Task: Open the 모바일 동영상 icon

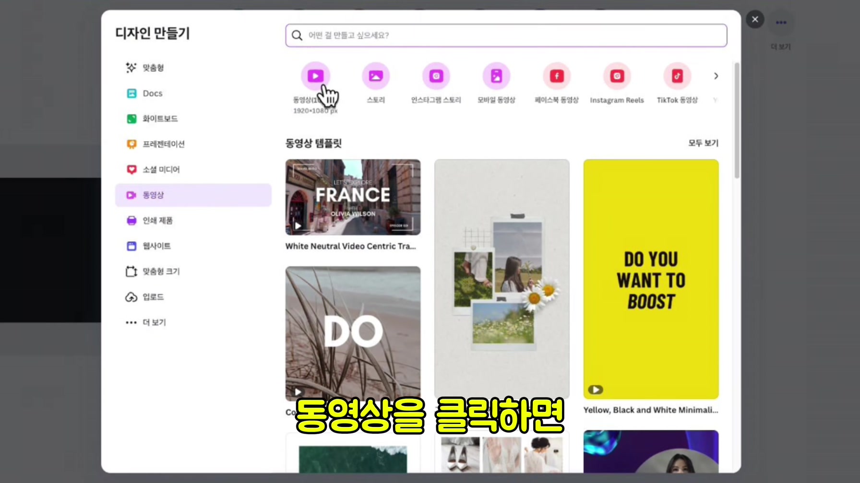Action: 496,76
